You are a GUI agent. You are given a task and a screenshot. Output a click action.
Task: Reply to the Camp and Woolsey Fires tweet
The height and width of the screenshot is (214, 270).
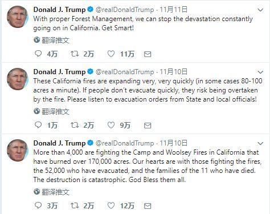point(38,205)
